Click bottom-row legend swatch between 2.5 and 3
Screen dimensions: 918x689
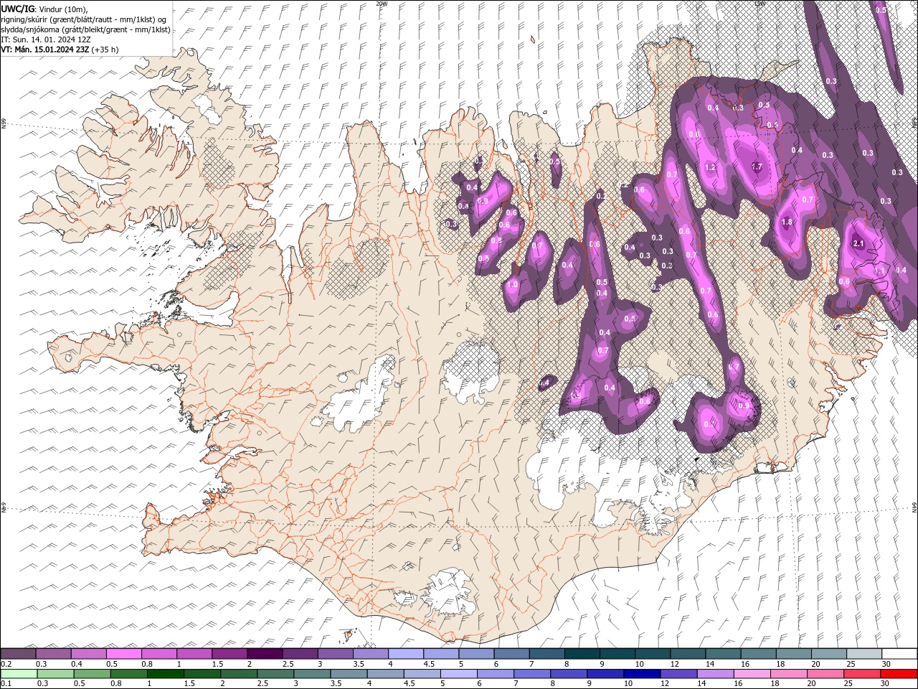point(275,674)
